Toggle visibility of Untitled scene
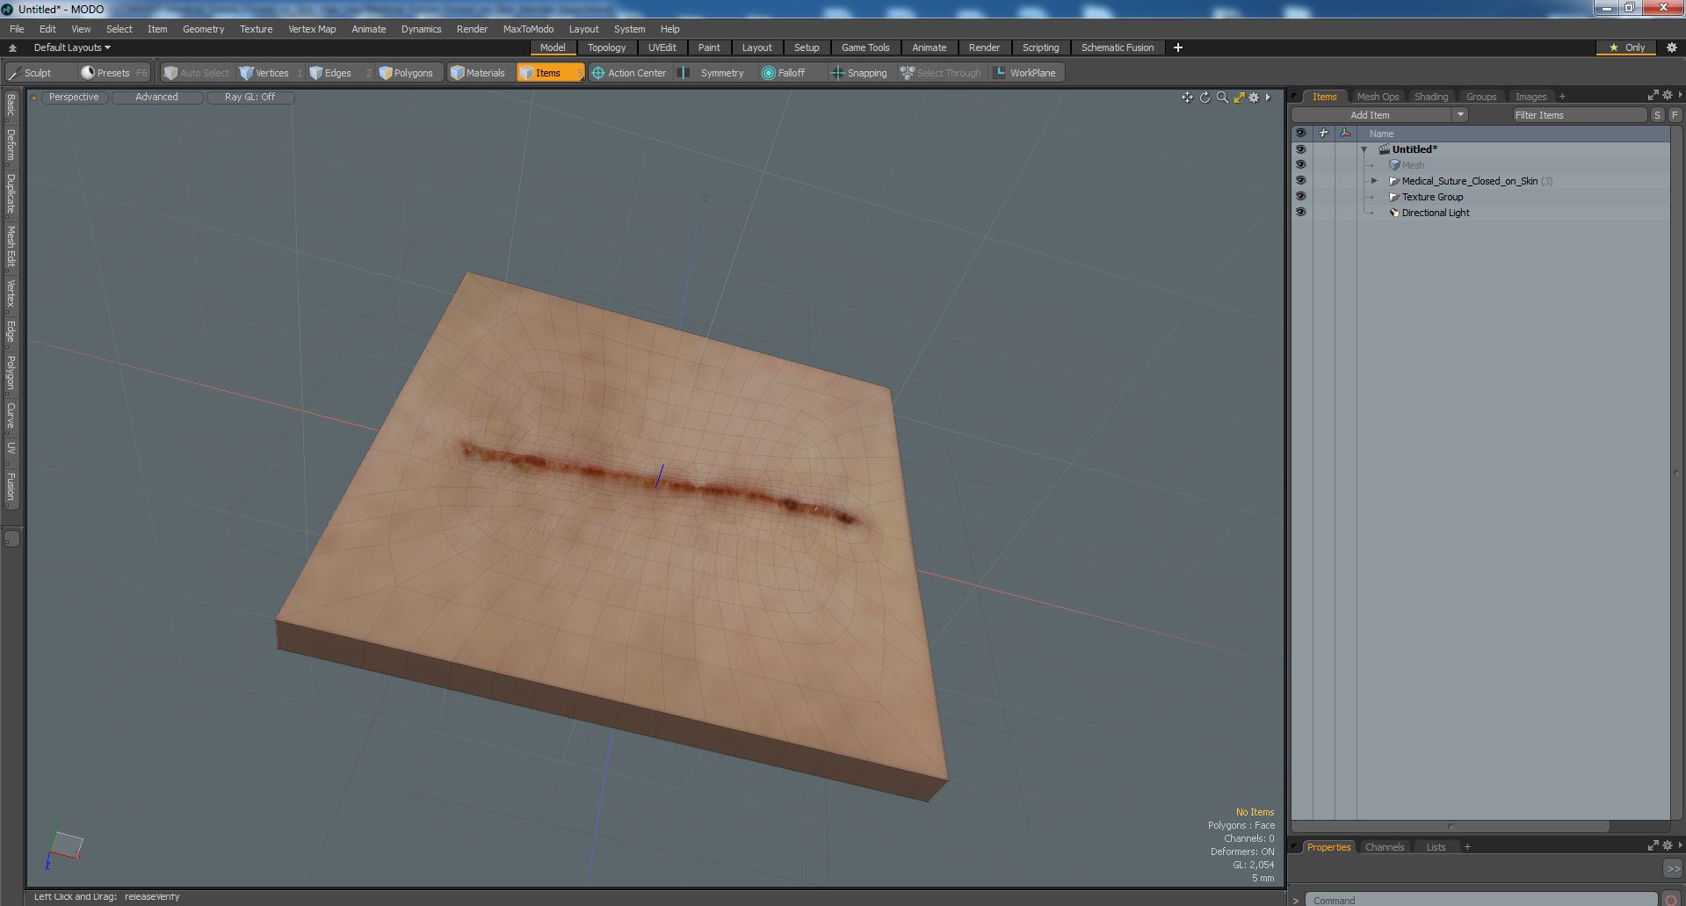 1300,149
